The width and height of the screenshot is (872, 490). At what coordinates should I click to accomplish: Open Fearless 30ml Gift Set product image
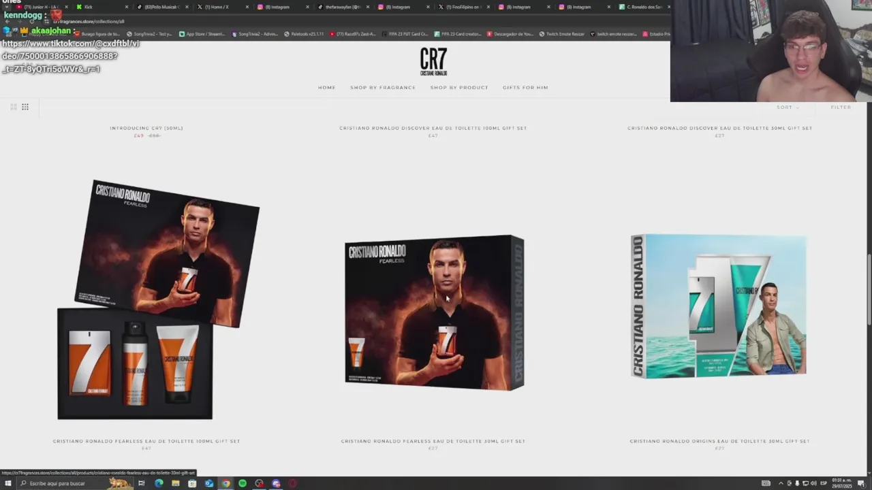coord(434,312)
